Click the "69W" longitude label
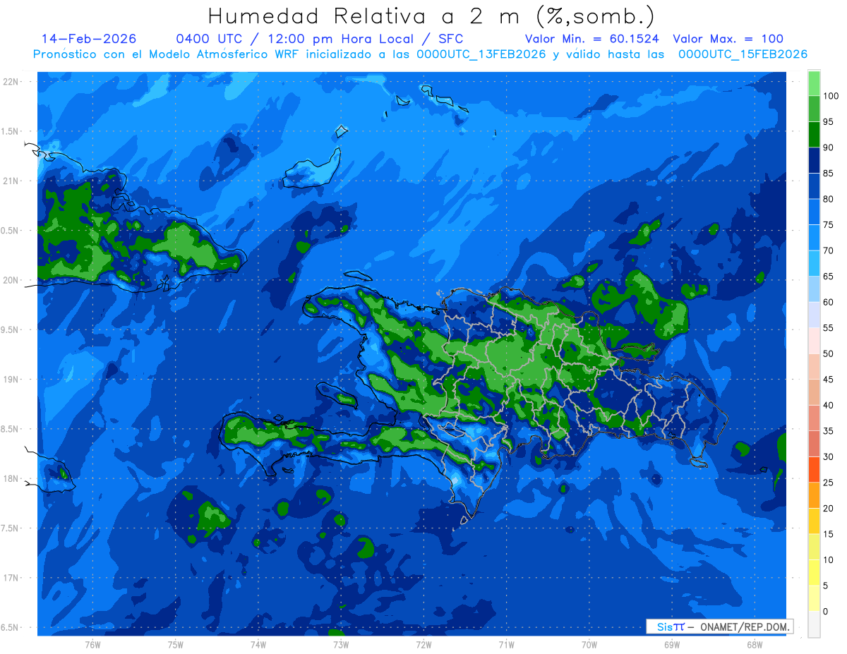847x654 pixels. click(672, 644)
